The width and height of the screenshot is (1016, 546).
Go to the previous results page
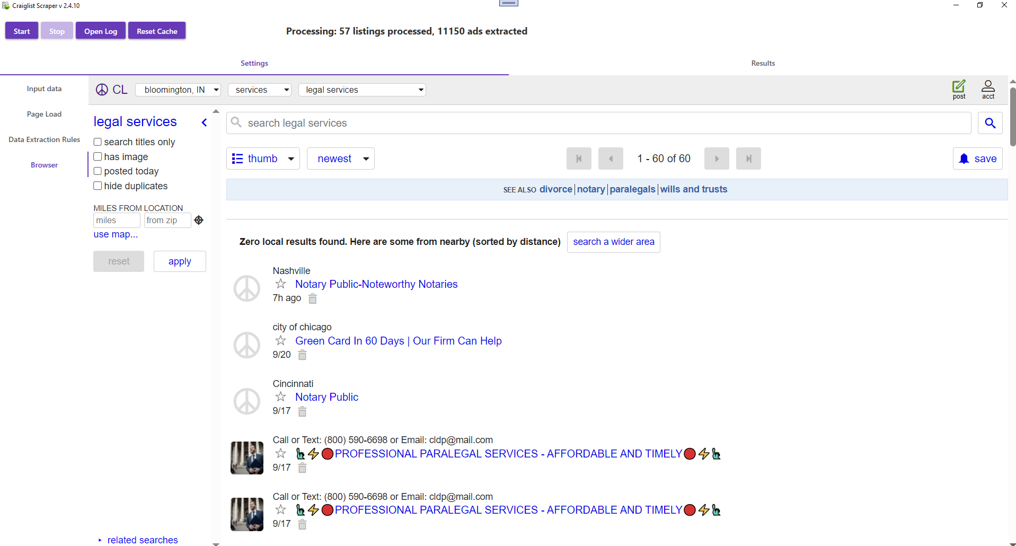[611, 158]
